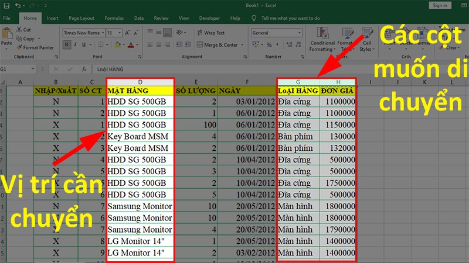469x263 pixels.
Task: Switch to the Formulas tab
Action: click(x=114, y=18)
